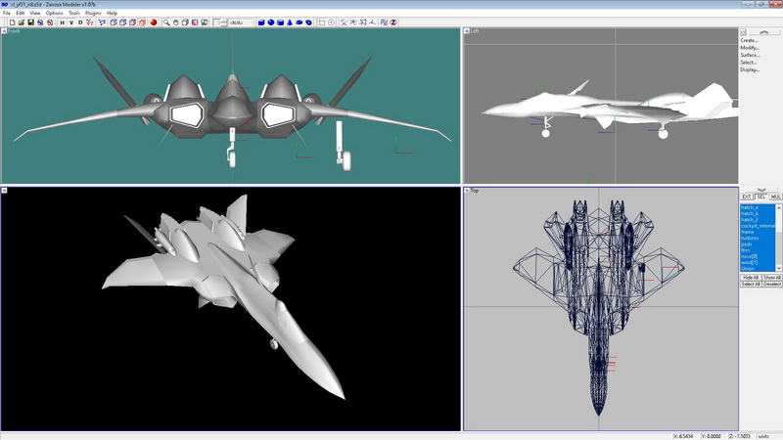Toggle the D mode button
This screenshot has width=783, height=440.
[80, 22]
